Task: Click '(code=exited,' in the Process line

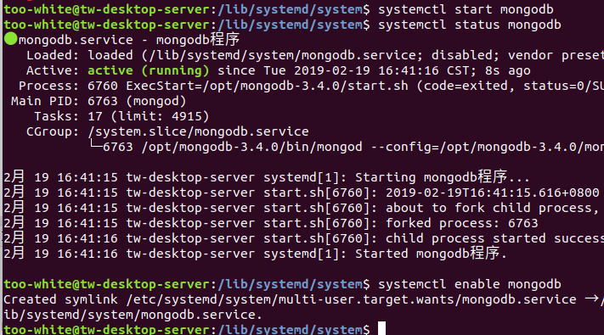Action: tap(466, 86)
